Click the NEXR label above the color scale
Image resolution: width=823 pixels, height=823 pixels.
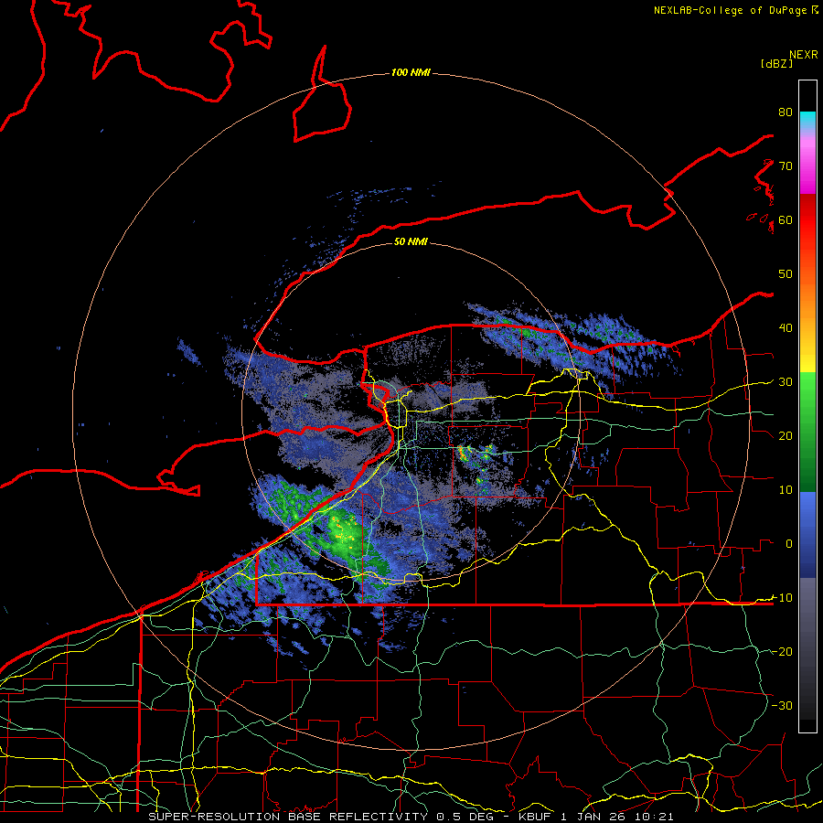(803, 55)
